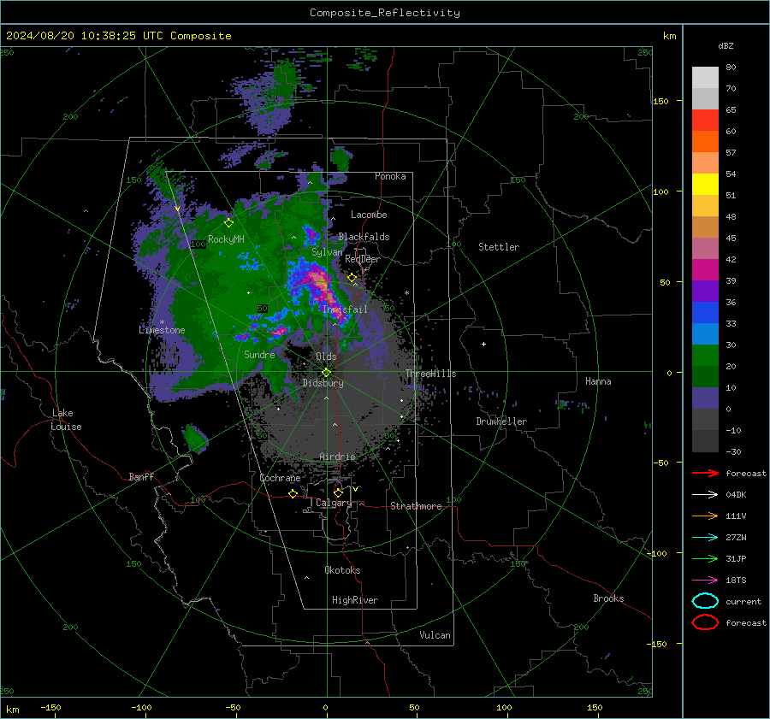Click the red 'forecast' ellipse legend icon
The width and height of the screenshot is (770, 719).
pos(705,622)
